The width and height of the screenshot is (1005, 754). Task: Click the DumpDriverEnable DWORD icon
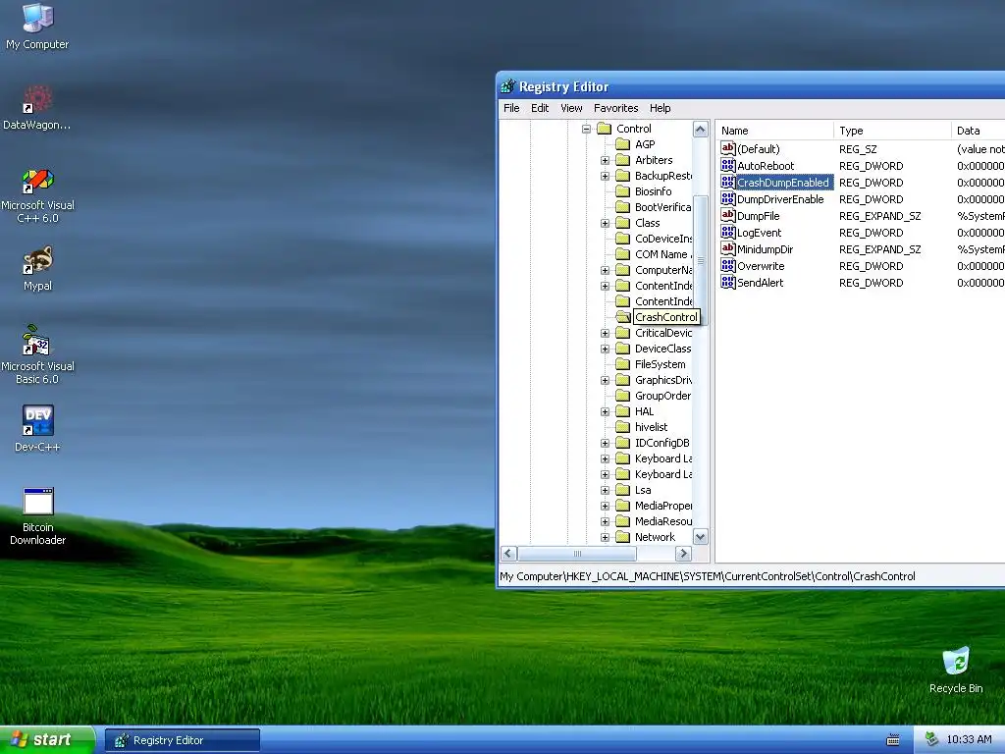tap(727, 198)
